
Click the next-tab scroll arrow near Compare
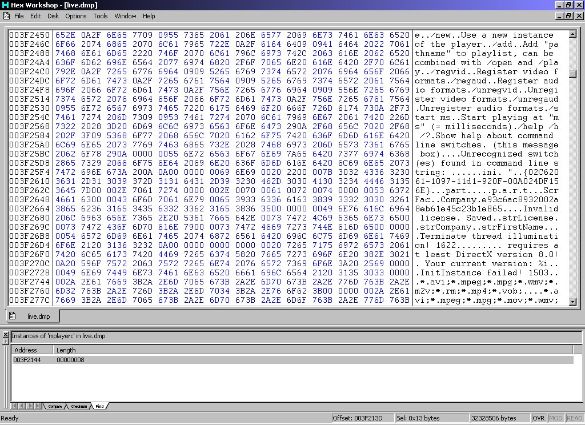30,406
